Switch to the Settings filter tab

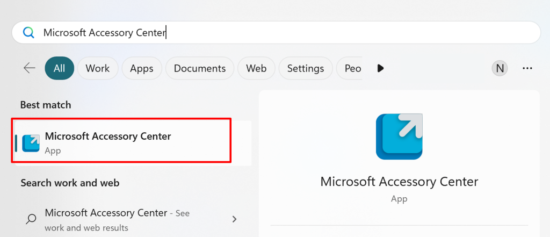tap(306, 68)
